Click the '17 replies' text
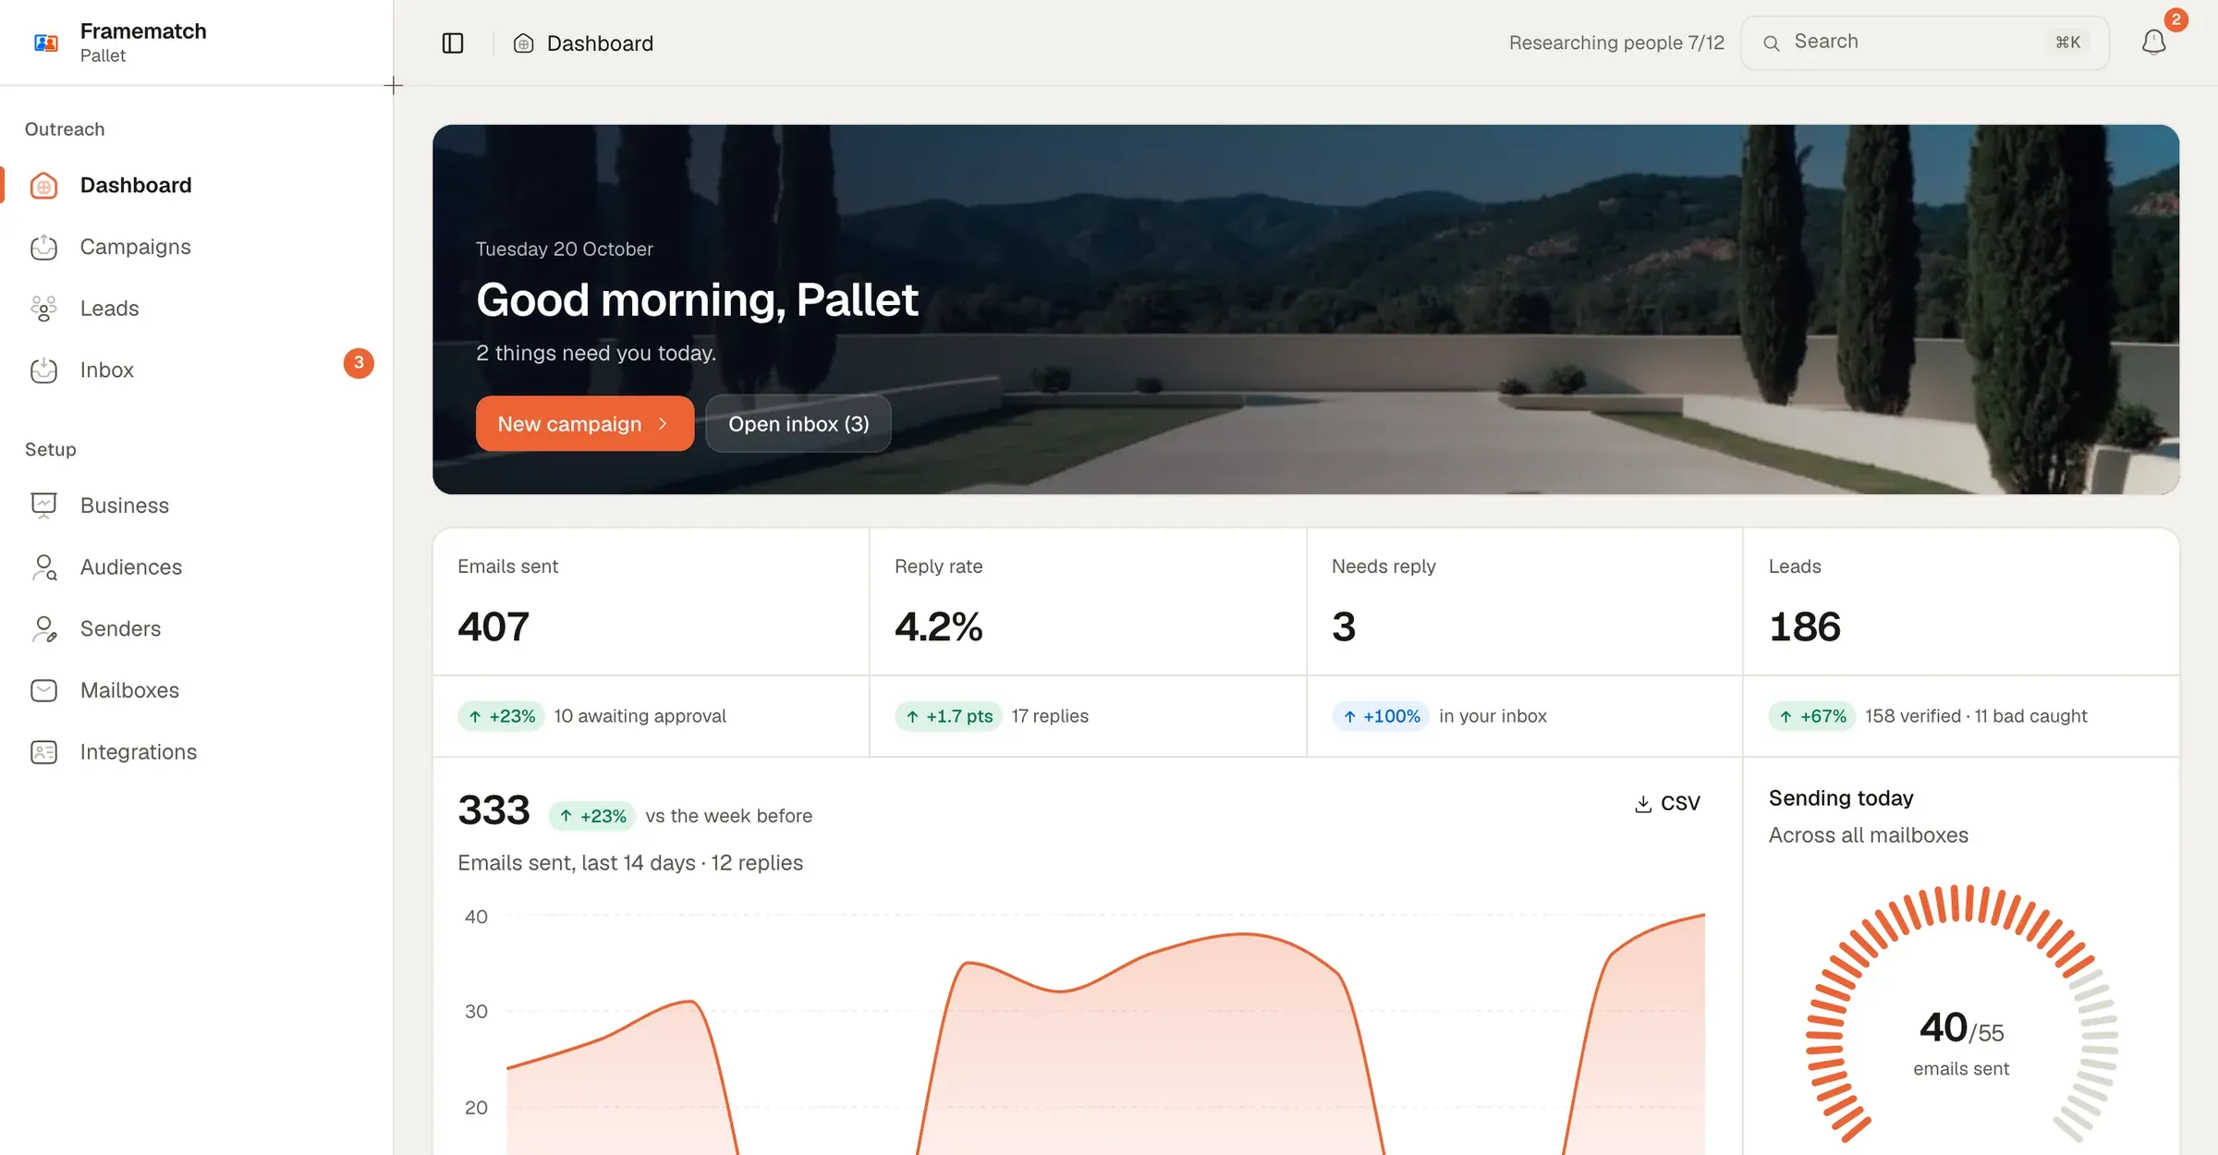The width and height of the screenshot is (2218, 1155). coord(1050,716)
